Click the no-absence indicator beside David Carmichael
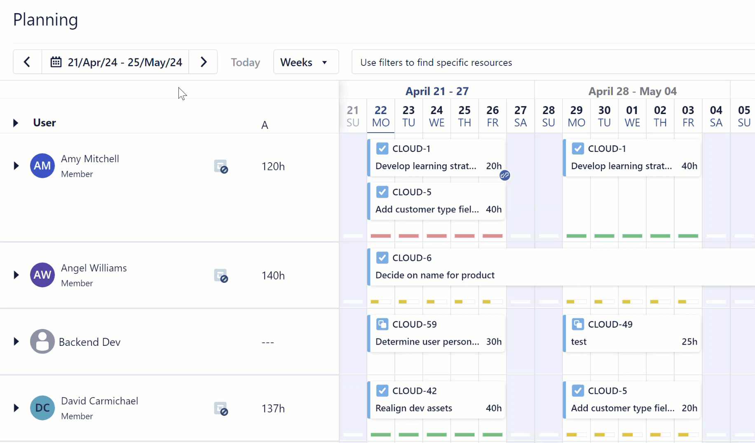 (221, 408)
